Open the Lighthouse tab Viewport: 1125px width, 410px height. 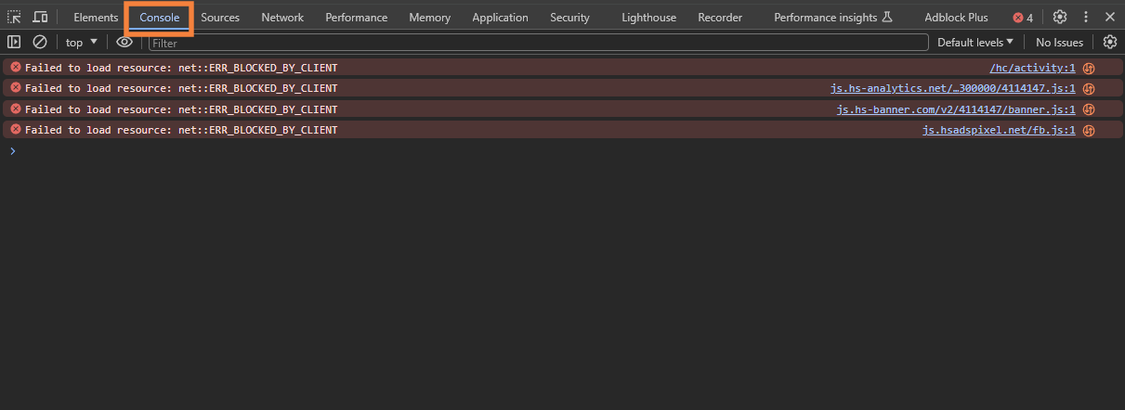tap(649, 18)
